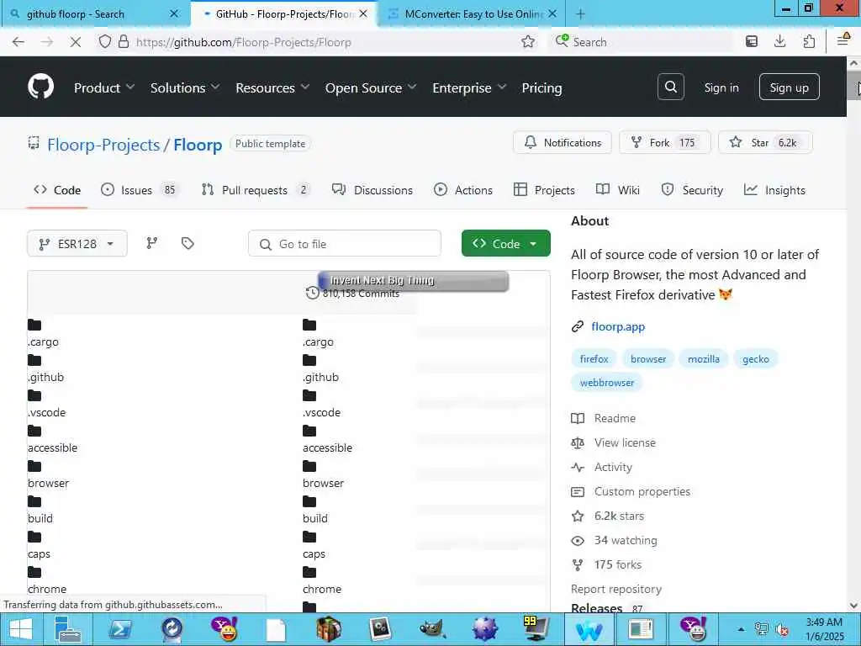Show hidden system tray icons arrow
The width and height of the screenshot is (861, 646).
click(x=741, y=629)
